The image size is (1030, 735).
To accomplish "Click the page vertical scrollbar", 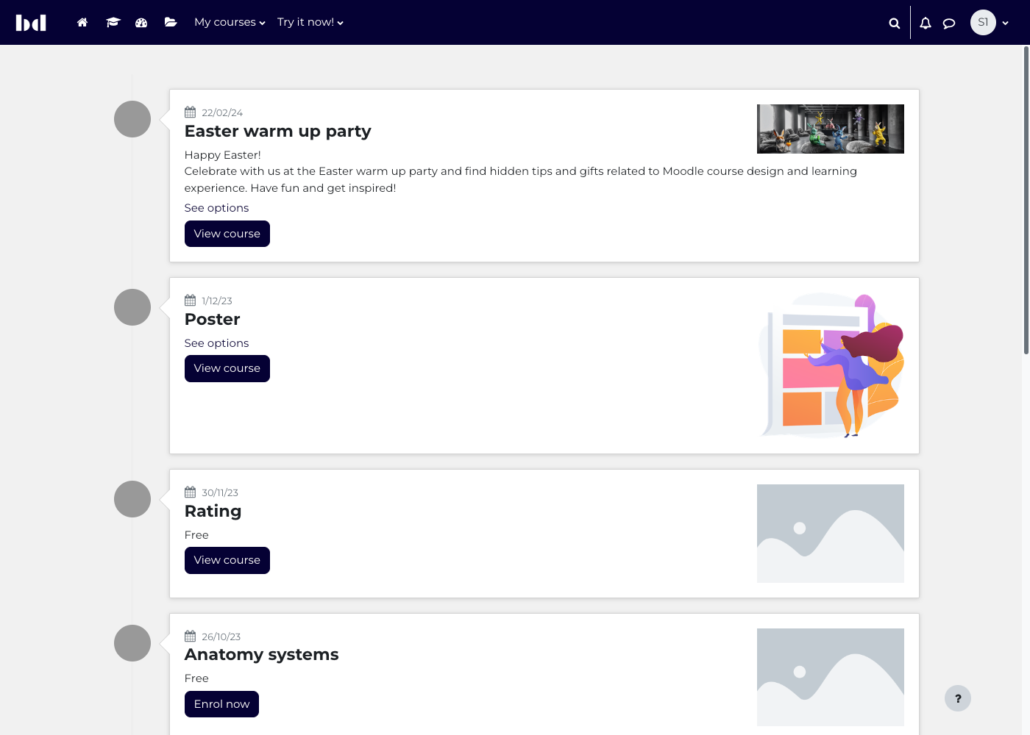I will (x=1026, y=201).
